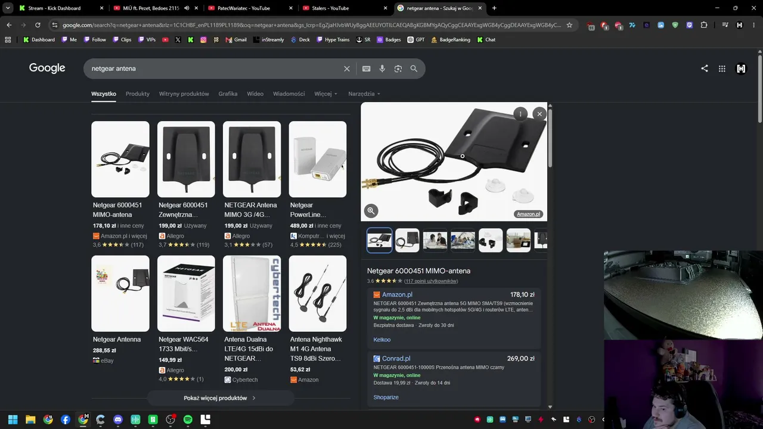Switch to the Wiadomości tab

[x=289, y=94]
